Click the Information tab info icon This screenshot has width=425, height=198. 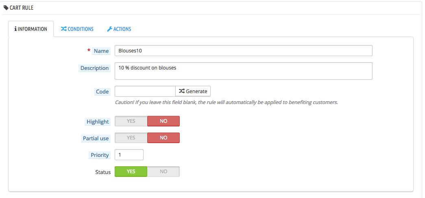16,29
